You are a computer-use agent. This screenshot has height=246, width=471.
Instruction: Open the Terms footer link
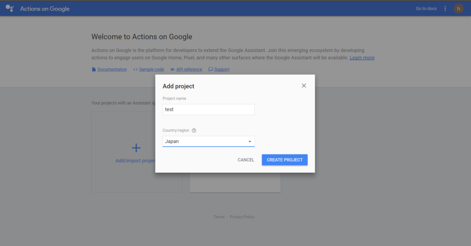click(x=219, y=217)
